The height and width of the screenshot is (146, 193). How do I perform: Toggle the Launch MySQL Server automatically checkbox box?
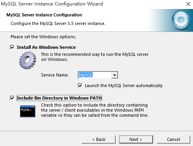(80, 85)
